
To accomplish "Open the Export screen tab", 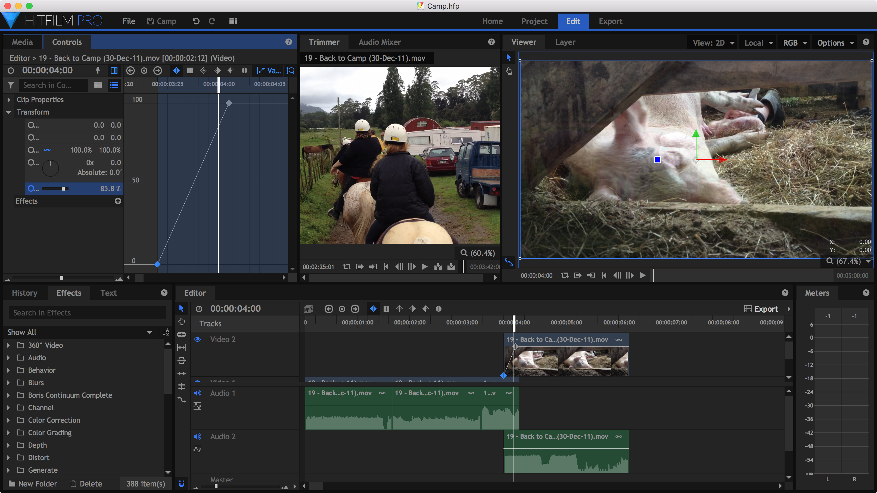I will (x=610, y=21).
